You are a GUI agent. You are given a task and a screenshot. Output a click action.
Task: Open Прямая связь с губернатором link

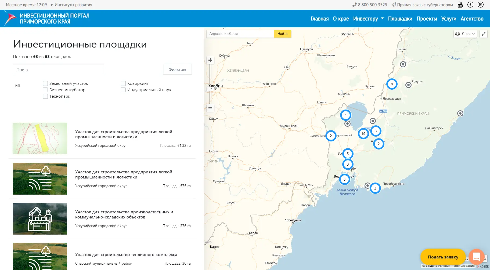(x=425, y=5)
